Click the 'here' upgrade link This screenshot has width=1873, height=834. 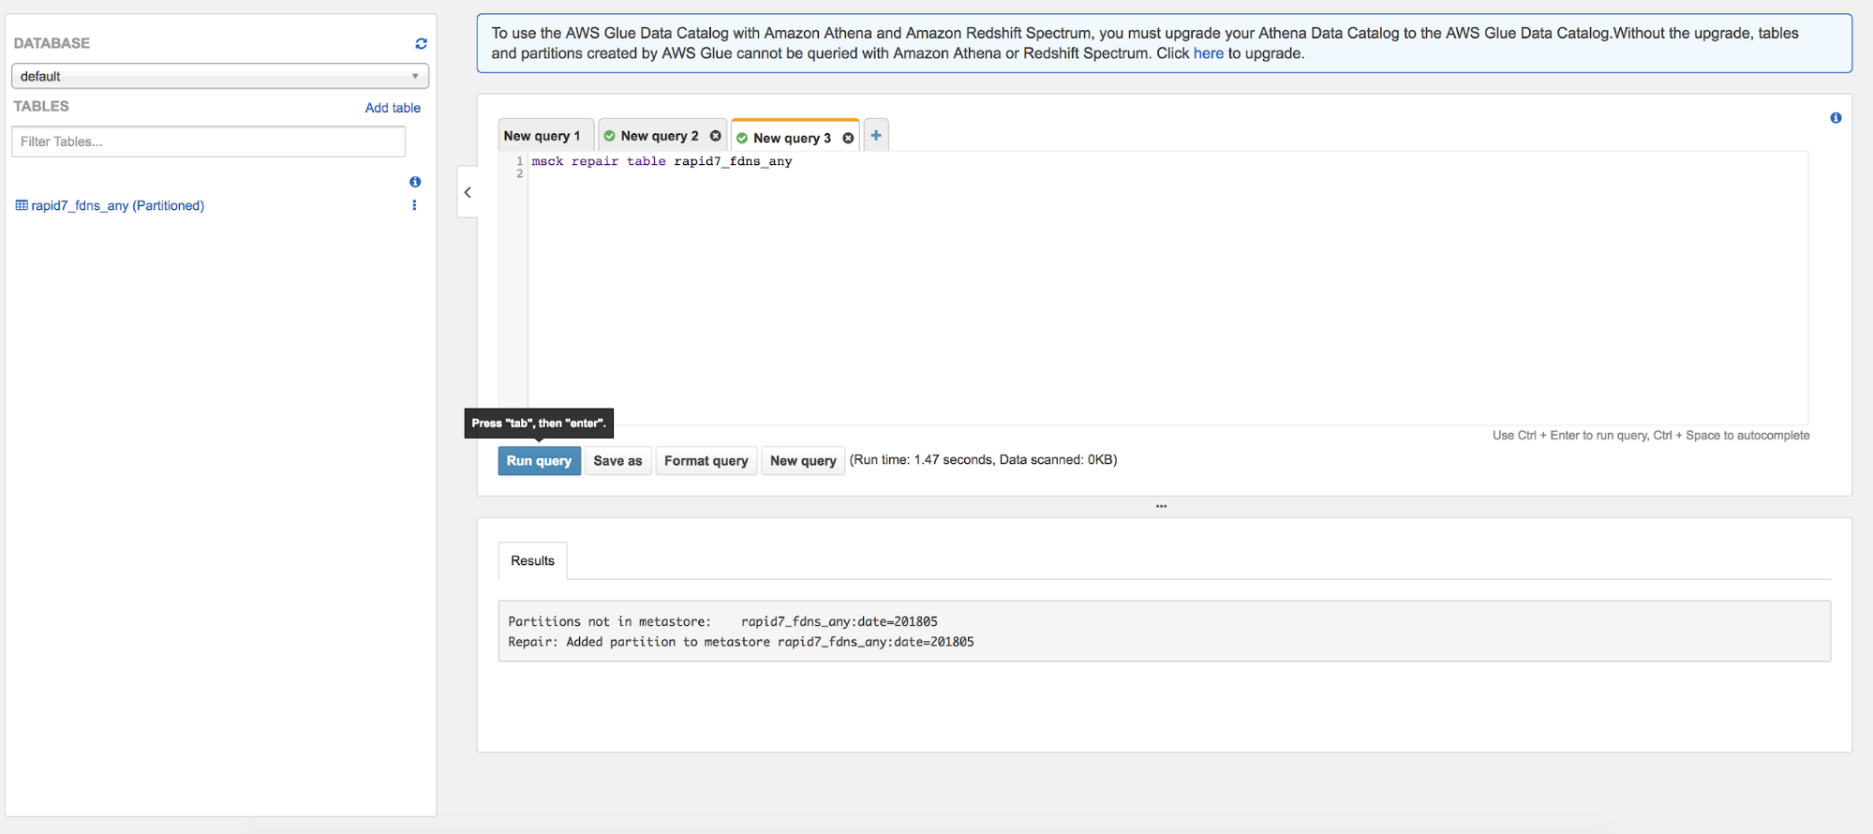click(1208, 53)
